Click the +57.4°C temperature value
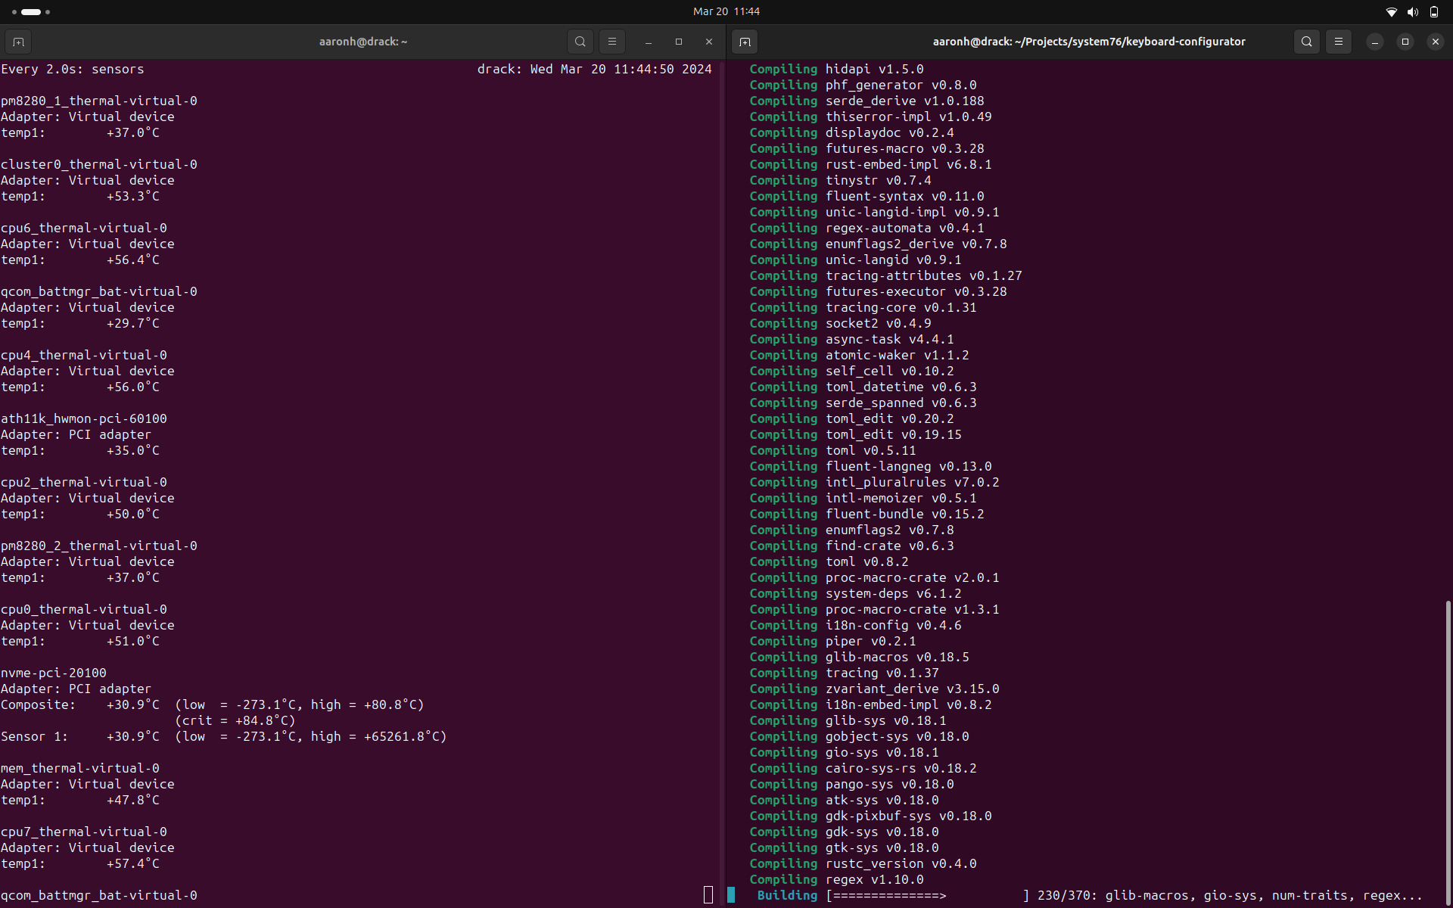1453x908 pixels. pyautogui.click(x=133, y=863)
